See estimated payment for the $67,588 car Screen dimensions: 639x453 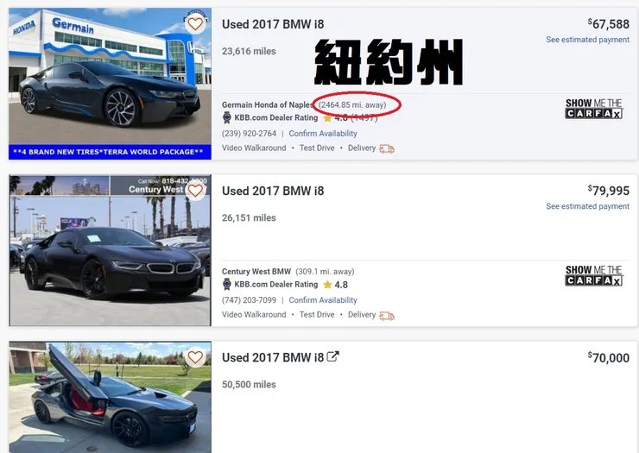(x=588, y=40)
